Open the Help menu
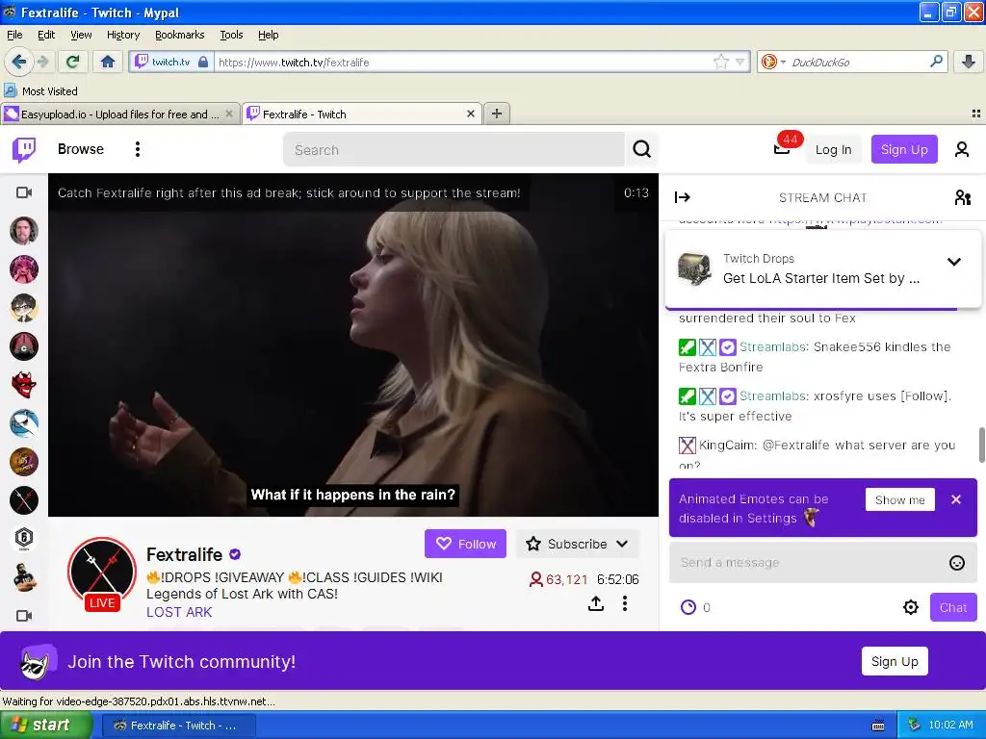The image size is (986, 739). [x=269, y=35]
